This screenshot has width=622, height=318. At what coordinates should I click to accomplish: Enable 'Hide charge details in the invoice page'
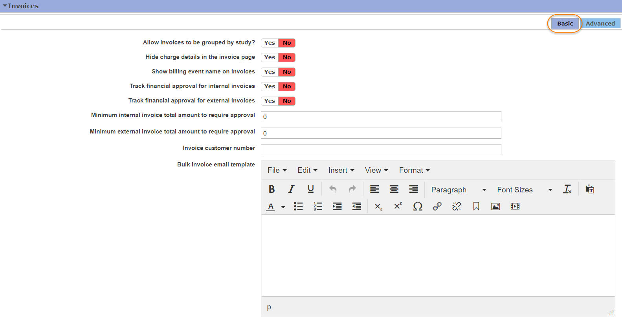tap(270, 57)
